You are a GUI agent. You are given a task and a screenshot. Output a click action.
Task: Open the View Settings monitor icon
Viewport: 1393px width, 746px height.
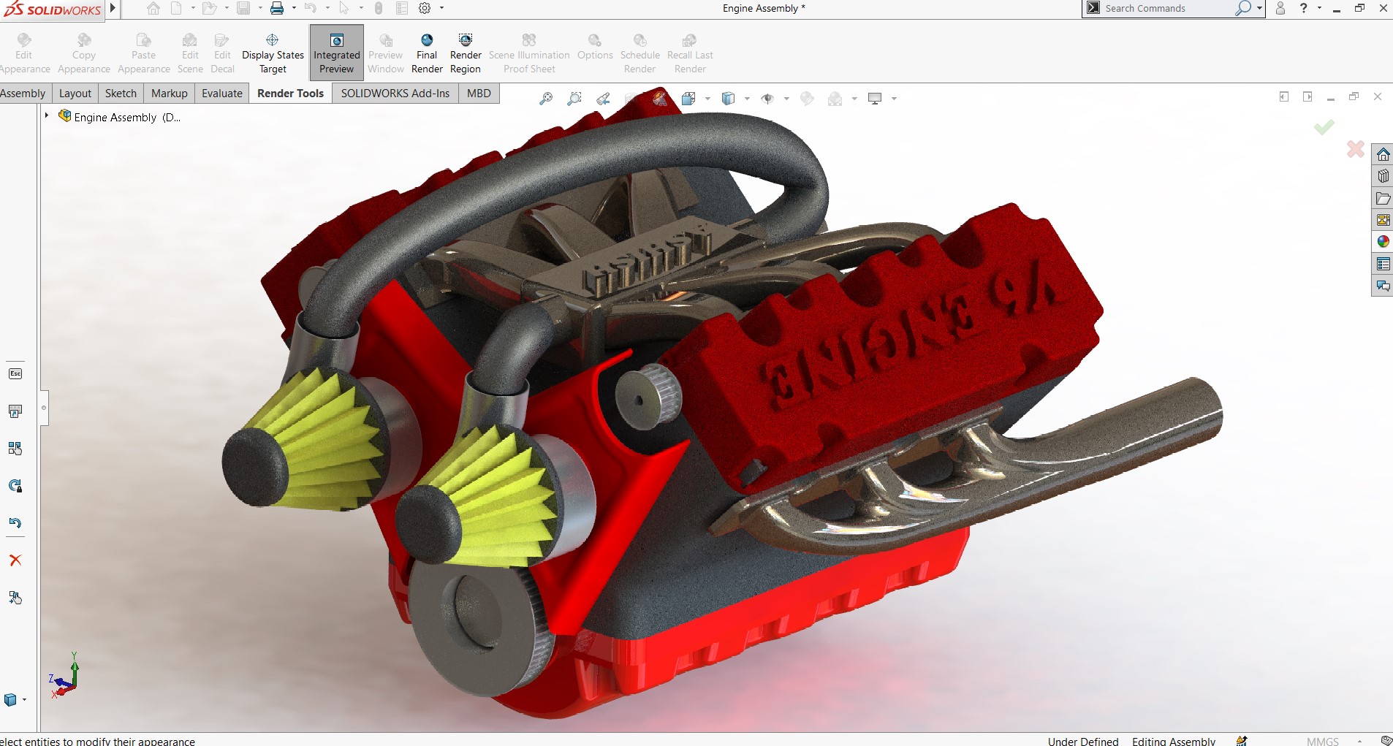click(x=875, y=99)
